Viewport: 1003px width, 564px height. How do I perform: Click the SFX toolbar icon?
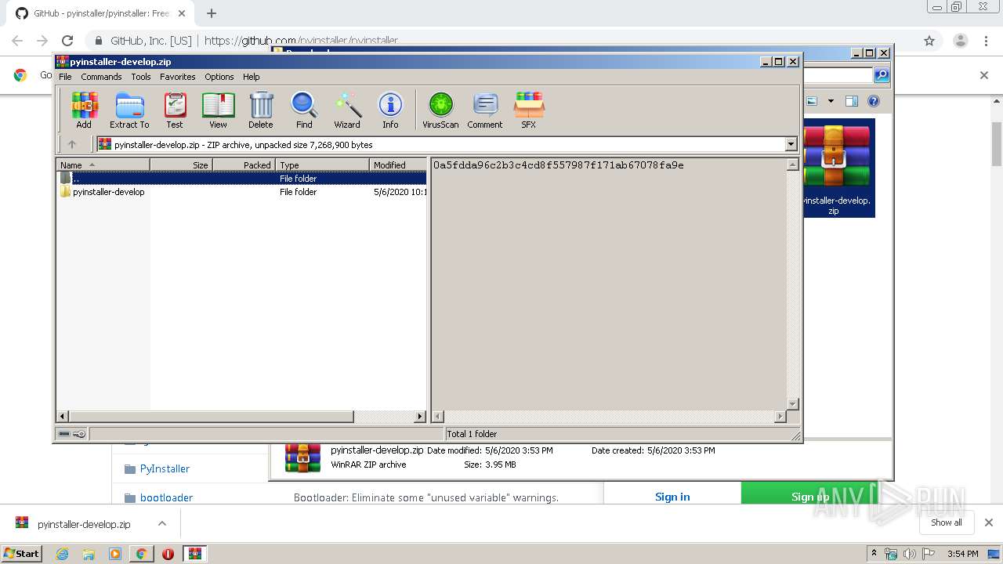point(529,110)
